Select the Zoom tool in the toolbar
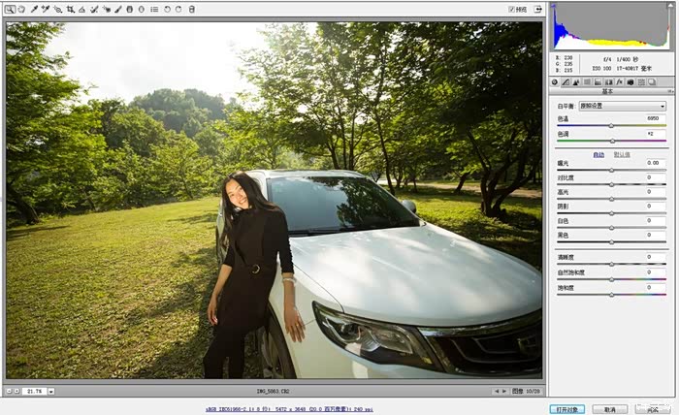The width and height of the screenshot is (679, 415). [x=10, y=9]
